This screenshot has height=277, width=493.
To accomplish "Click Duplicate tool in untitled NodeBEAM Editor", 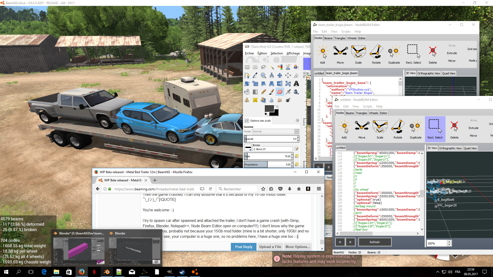I will click(416, 129).
